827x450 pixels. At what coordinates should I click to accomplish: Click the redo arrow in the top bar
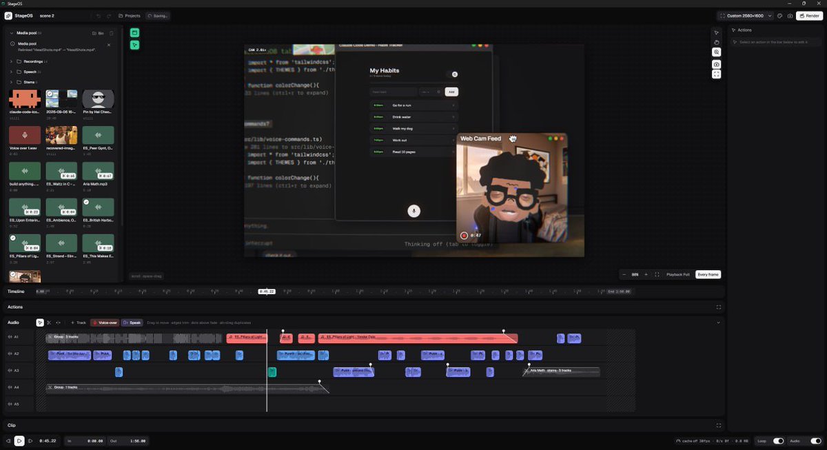click(110, 15)
